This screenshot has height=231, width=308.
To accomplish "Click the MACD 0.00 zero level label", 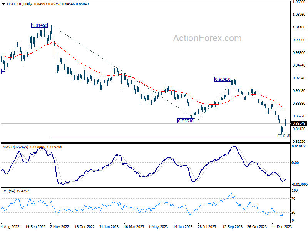I will (x=295, y=162).
